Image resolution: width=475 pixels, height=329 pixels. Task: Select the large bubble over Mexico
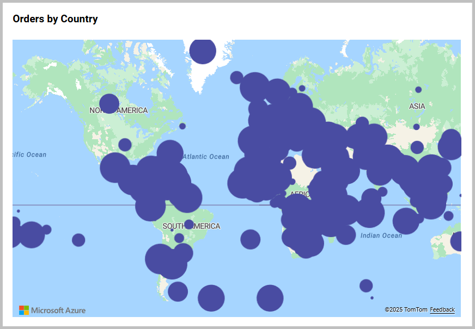(115, 167)
